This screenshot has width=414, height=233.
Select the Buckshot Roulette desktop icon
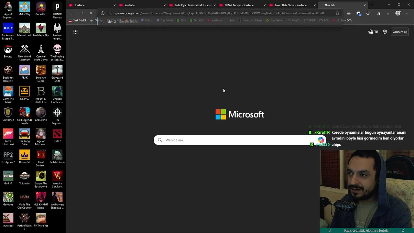pyautogui.click(x=8, y=74)
